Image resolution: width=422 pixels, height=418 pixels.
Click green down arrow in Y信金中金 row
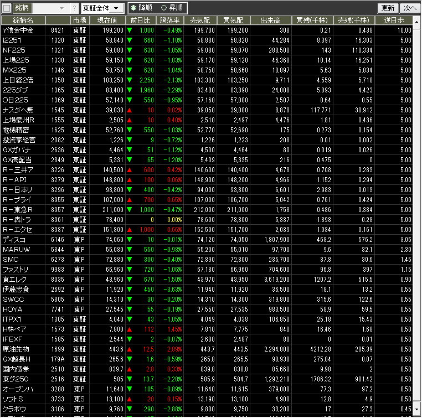130,30
